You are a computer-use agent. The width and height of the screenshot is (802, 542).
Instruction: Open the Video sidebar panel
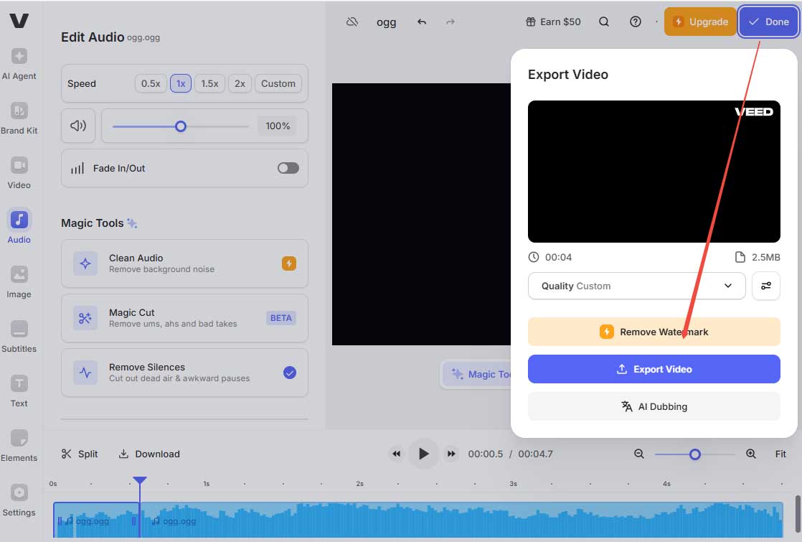coord(19,174)
